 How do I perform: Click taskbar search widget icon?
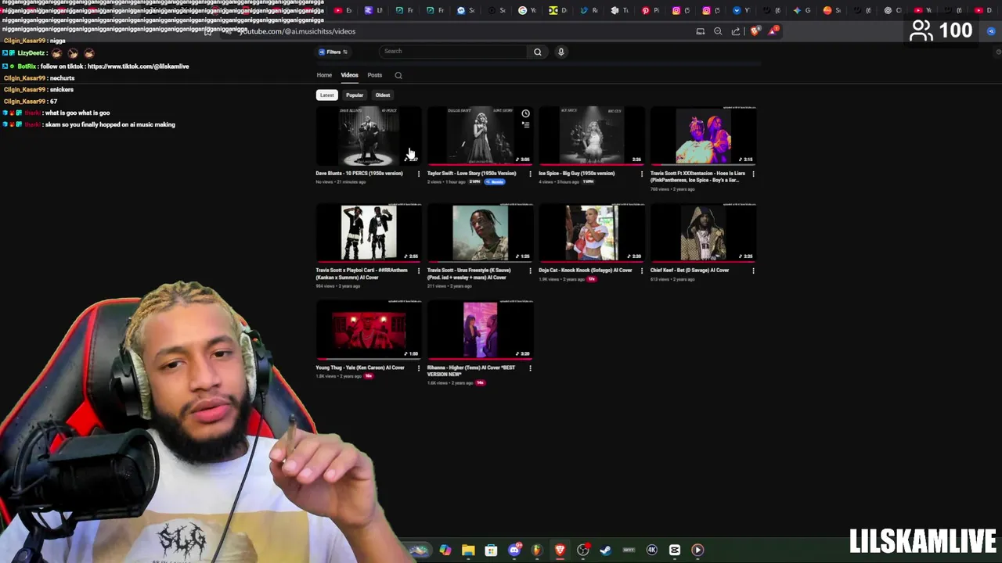[x=420, y=550]
